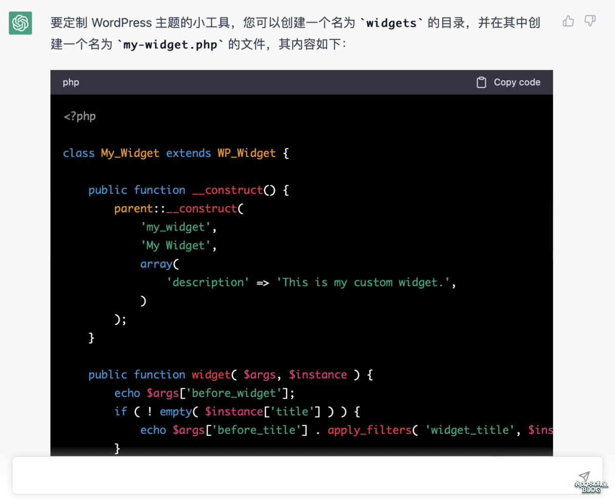Click the clipboard icon in code header
The image size is (615, 500).
tap(481, 82)
